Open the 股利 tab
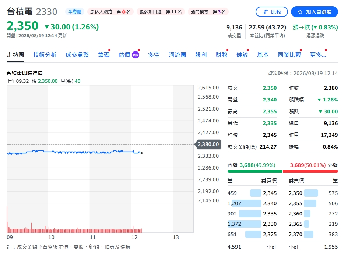 [x=201, y=55]
